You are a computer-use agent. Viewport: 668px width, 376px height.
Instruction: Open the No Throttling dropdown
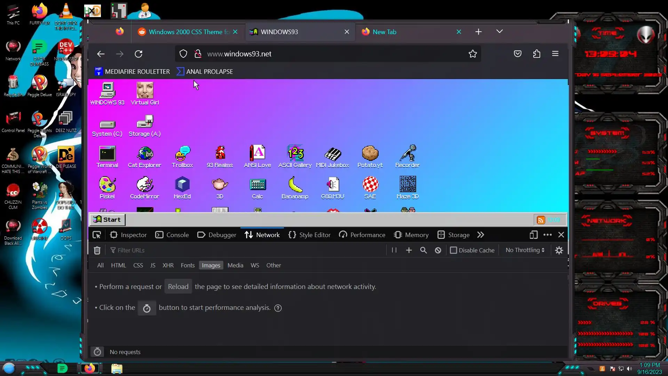[525, 250]
